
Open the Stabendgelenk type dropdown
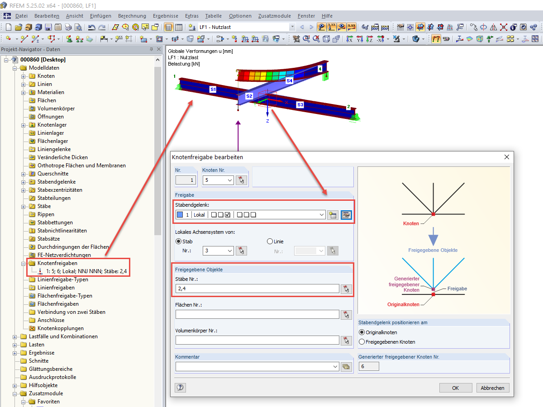[322, 215]
